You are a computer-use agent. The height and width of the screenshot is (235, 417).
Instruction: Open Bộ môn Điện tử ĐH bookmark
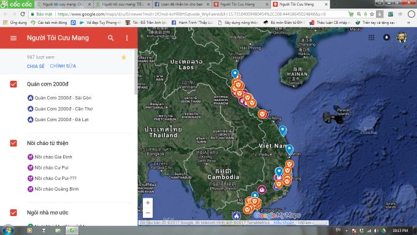coord(283,23)
